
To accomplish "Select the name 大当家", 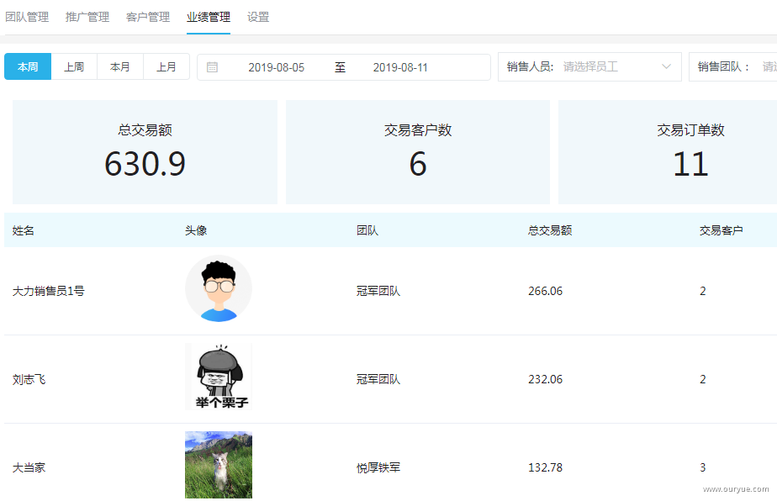I will pos(29,468).
